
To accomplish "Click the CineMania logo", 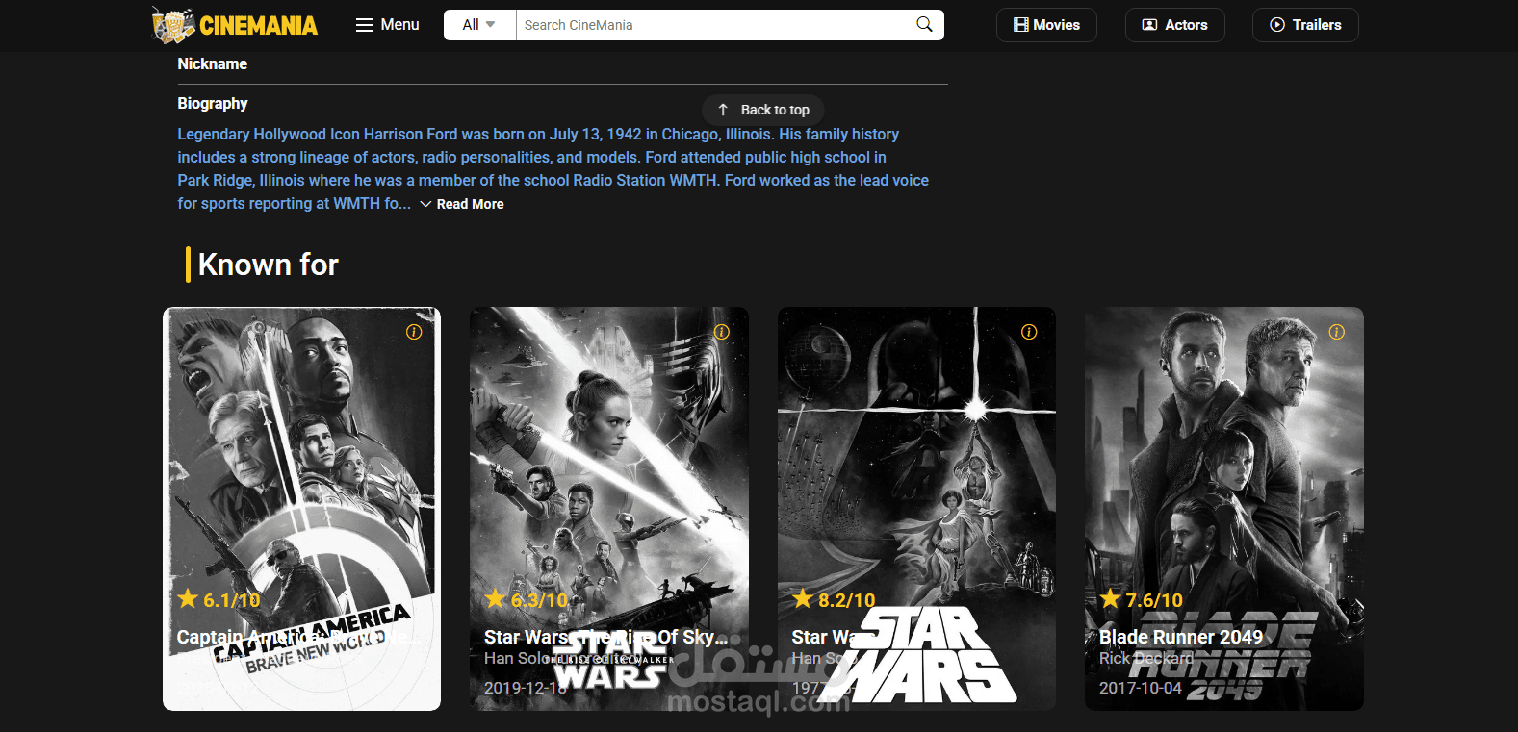I will pyautogui.click(x=235, y=25).
